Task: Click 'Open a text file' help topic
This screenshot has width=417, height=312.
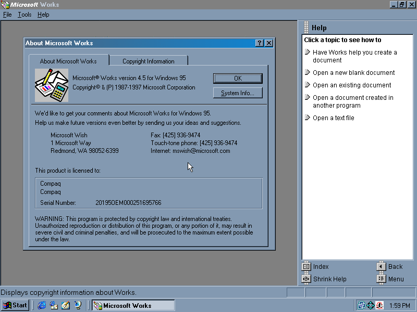Action: pyautogui.click(x=334, y=118)
